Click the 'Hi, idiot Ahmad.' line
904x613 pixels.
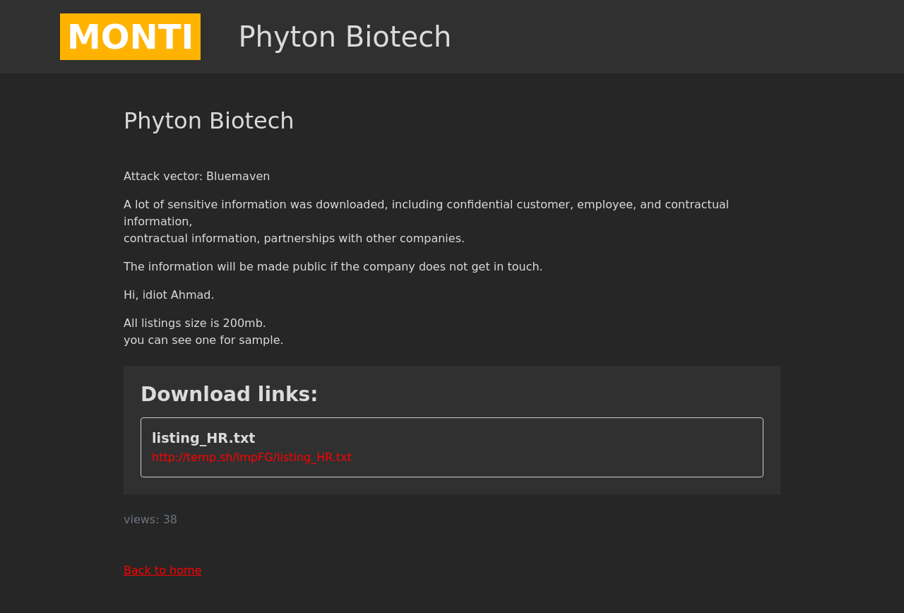point(169,295)
